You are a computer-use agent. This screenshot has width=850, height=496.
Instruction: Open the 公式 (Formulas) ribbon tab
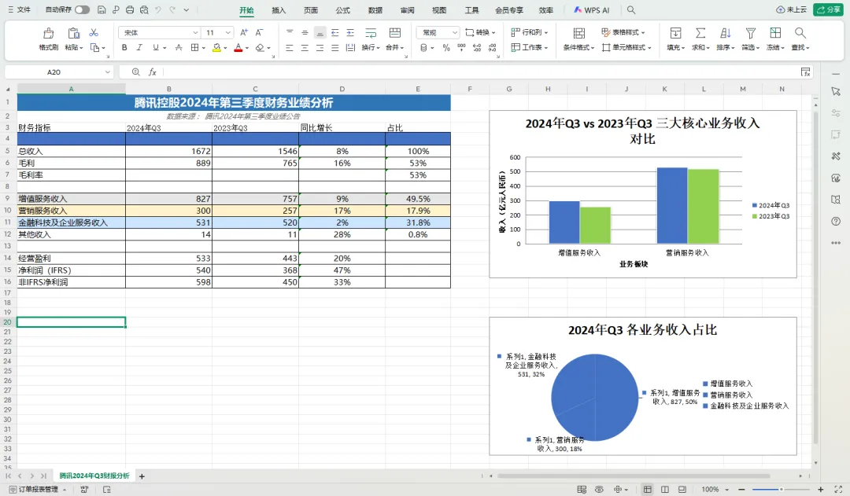tap(342, 10)
